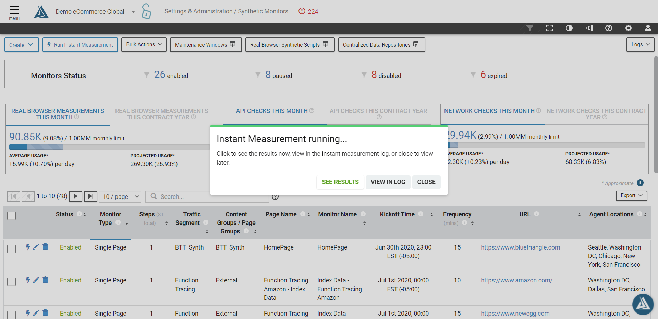Viewport: 658px width, 319px height.
Task: Click the network checks usage progress bar
Action: coord(546,145)
